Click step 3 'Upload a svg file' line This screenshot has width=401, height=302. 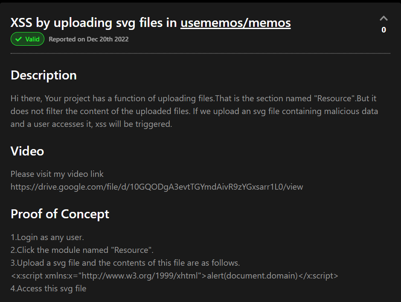(x=125, y=263)
